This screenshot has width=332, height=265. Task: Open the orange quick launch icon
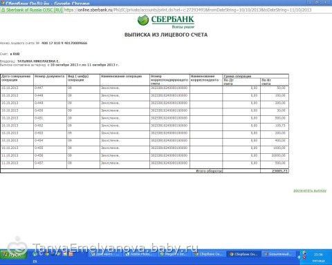71,254
